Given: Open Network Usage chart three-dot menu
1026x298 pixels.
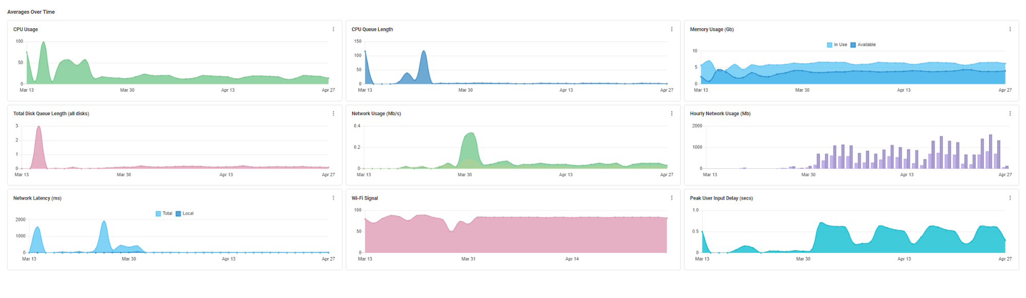Looking at the screenshot, I should pos(671,114).
